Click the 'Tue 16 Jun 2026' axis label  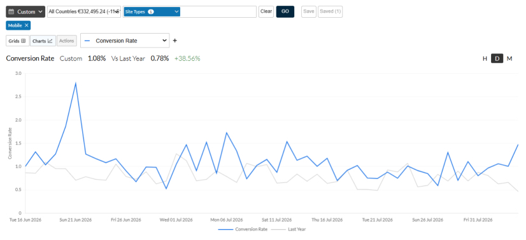(x=25, y=220)
